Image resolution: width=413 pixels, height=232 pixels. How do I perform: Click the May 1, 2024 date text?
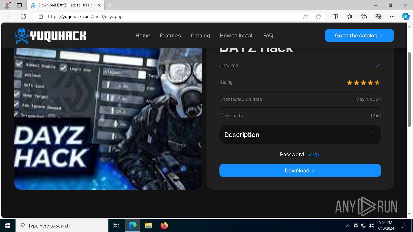tap(368, 99)
